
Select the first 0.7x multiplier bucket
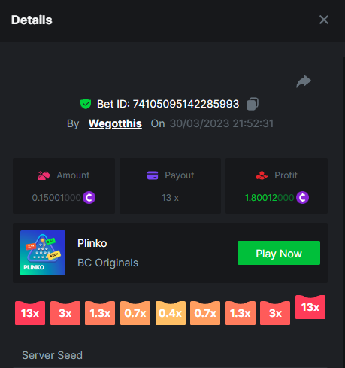pos(135,313)
